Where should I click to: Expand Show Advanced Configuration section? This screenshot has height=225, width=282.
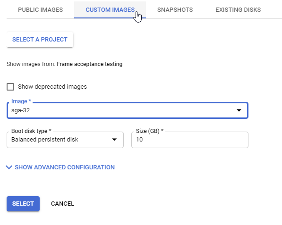(x=60, y=167)
